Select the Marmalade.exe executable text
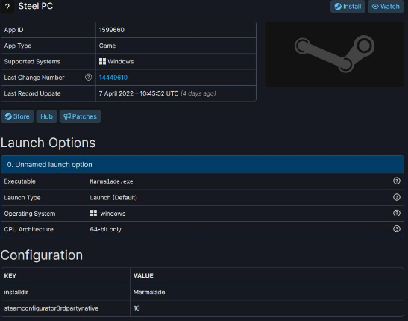The image size is (408, 321). [111, 181]
